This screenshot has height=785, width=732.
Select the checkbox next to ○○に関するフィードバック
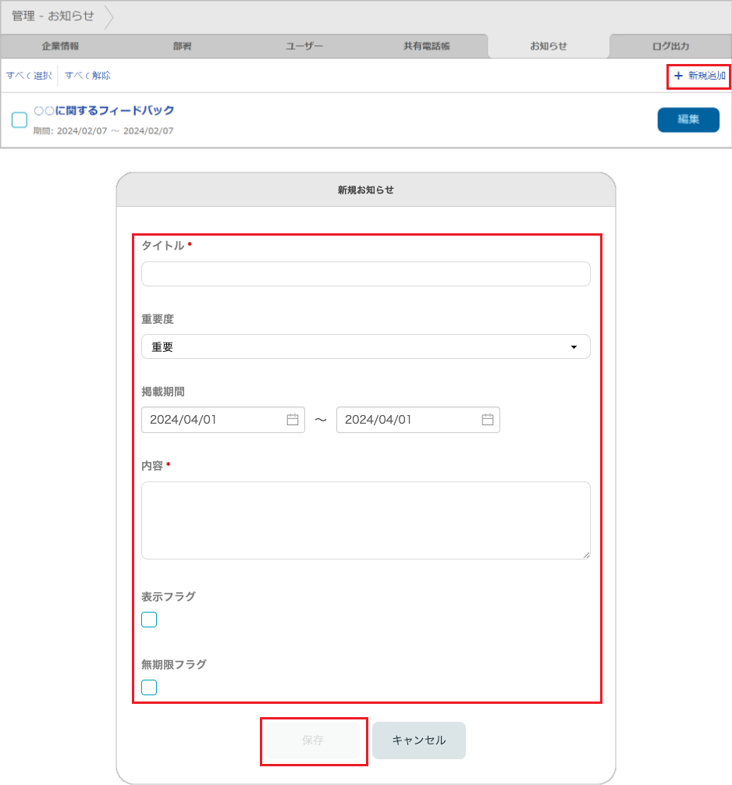(x=19, y=119)
